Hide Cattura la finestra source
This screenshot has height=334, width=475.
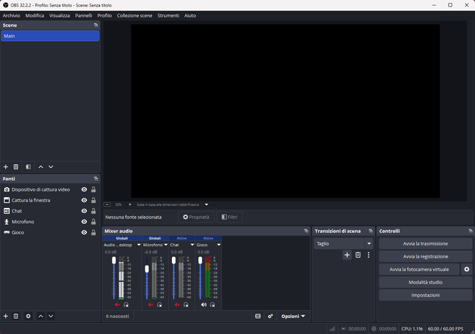click(x=84, y=200)
